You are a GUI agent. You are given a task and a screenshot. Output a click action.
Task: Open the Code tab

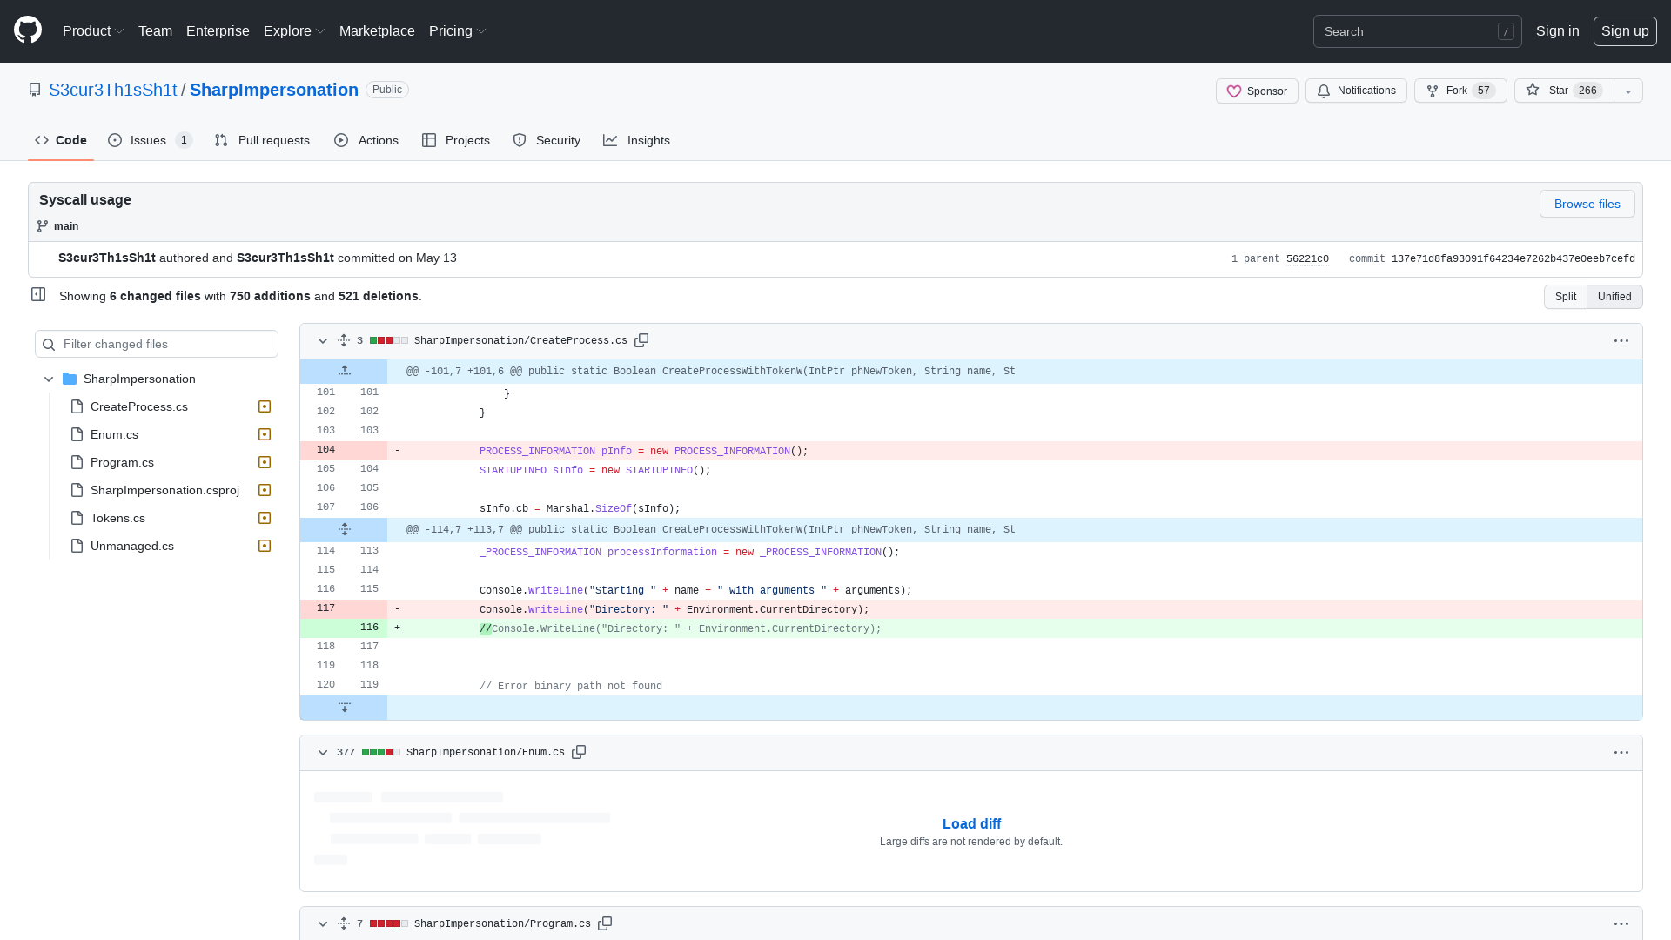[61, 140]
